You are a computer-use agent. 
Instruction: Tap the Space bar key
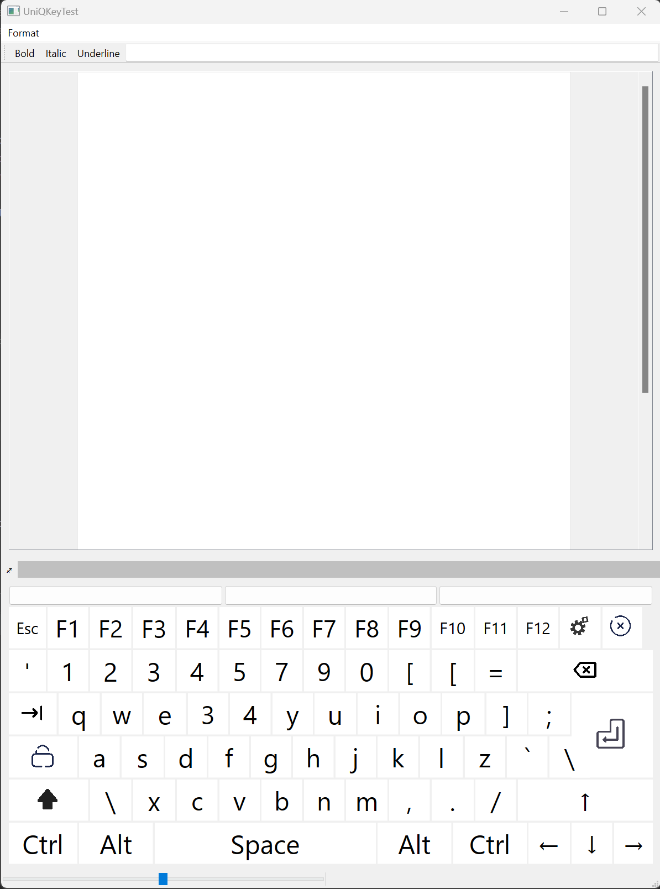pos(265,844)
